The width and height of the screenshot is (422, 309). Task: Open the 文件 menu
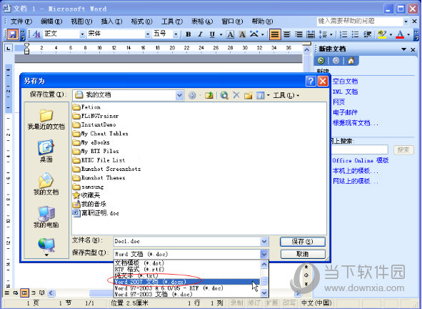click(21, 21)
